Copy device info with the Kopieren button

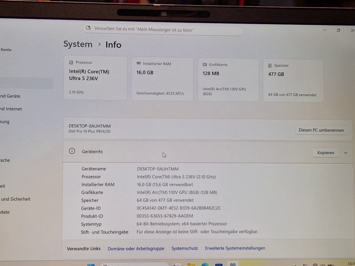tap(326, 153)
